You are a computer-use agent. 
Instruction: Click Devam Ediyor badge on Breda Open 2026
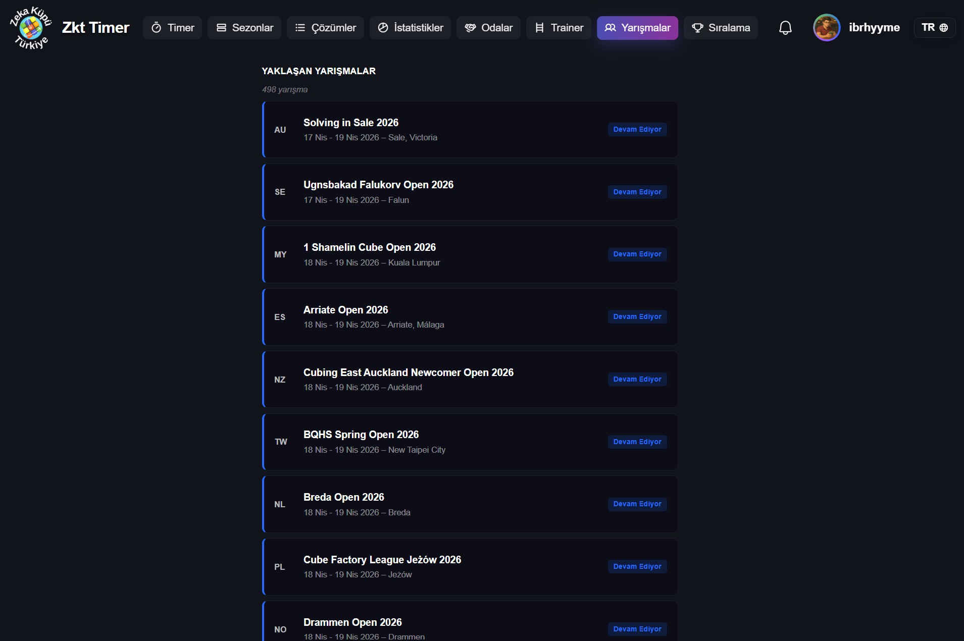tap(637, 504)
